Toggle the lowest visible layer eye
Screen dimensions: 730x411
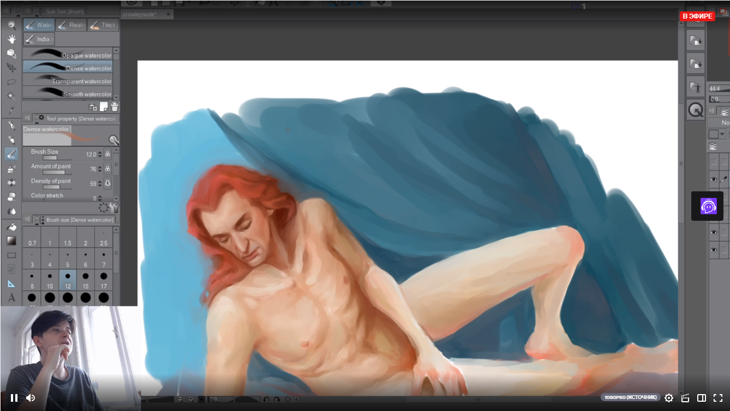(714, 250)
